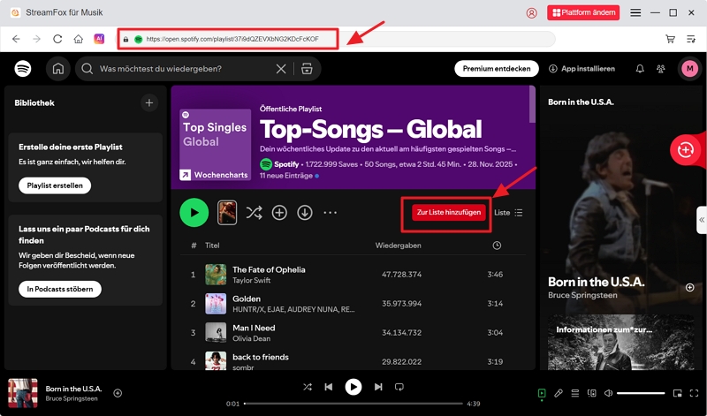Mute the volume speaker icon

pos(608,393)
